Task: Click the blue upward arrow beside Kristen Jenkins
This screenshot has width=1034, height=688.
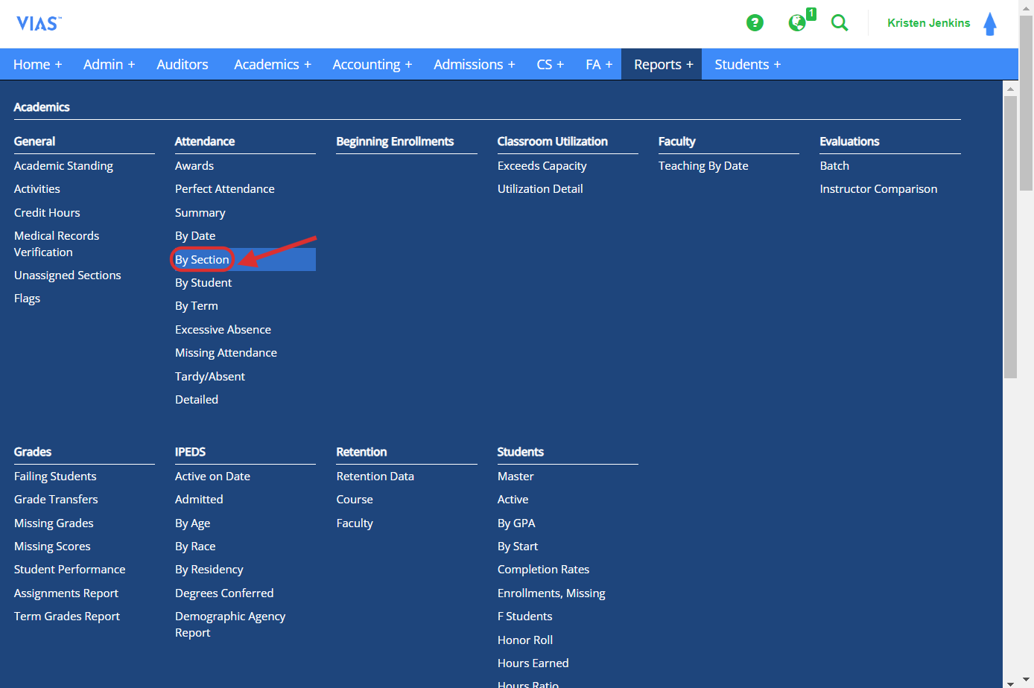Action: (990, 23)
